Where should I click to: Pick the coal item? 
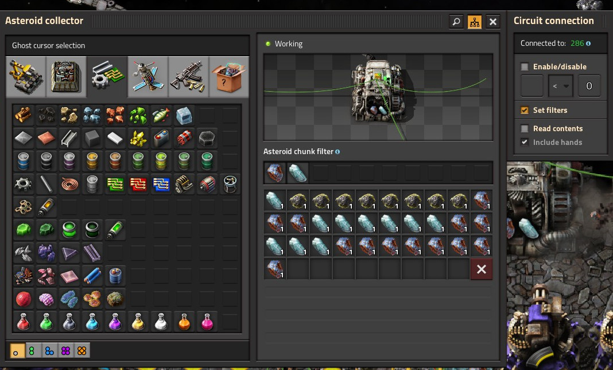46,115
